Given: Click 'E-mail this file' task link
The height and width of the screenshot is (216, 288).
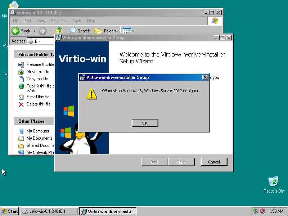Looking at the screenshot, I should coord(38,97).
